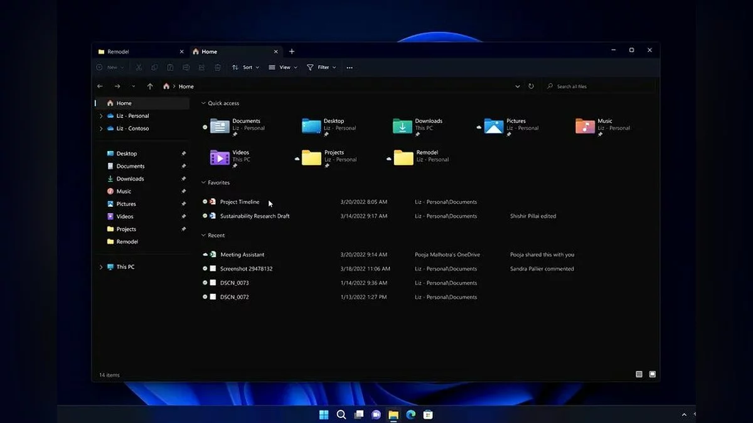Add a new tab with plus button
753x423 pixels.
291,51
